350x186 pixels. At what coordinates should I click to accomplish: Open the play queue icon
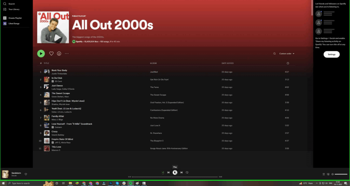pyautogui.click(x=324, y=174)
